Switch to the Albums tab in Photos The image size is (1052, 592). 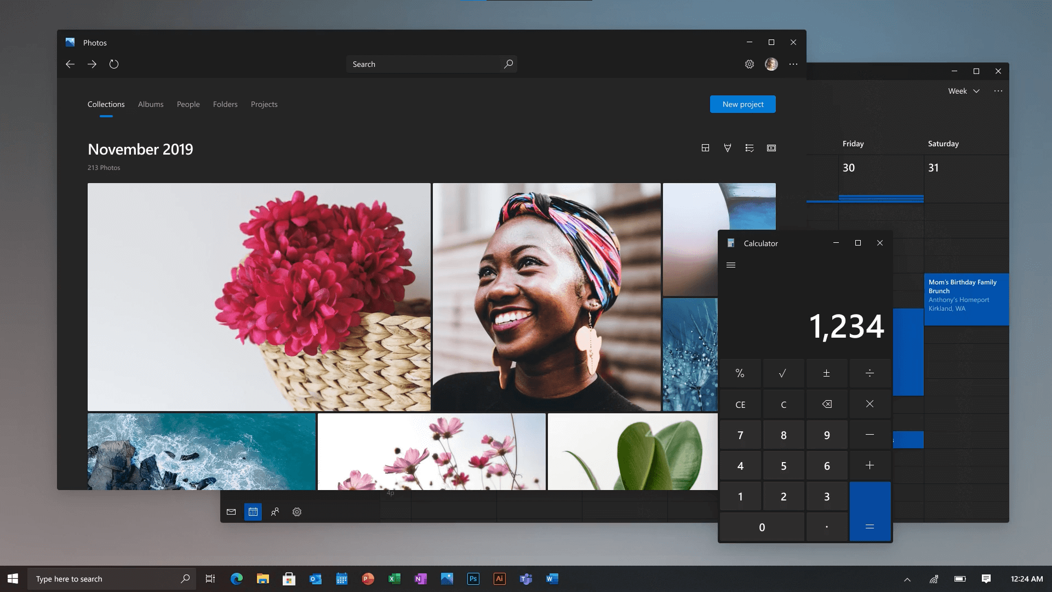pyautogui.click(x=150, y=104)
